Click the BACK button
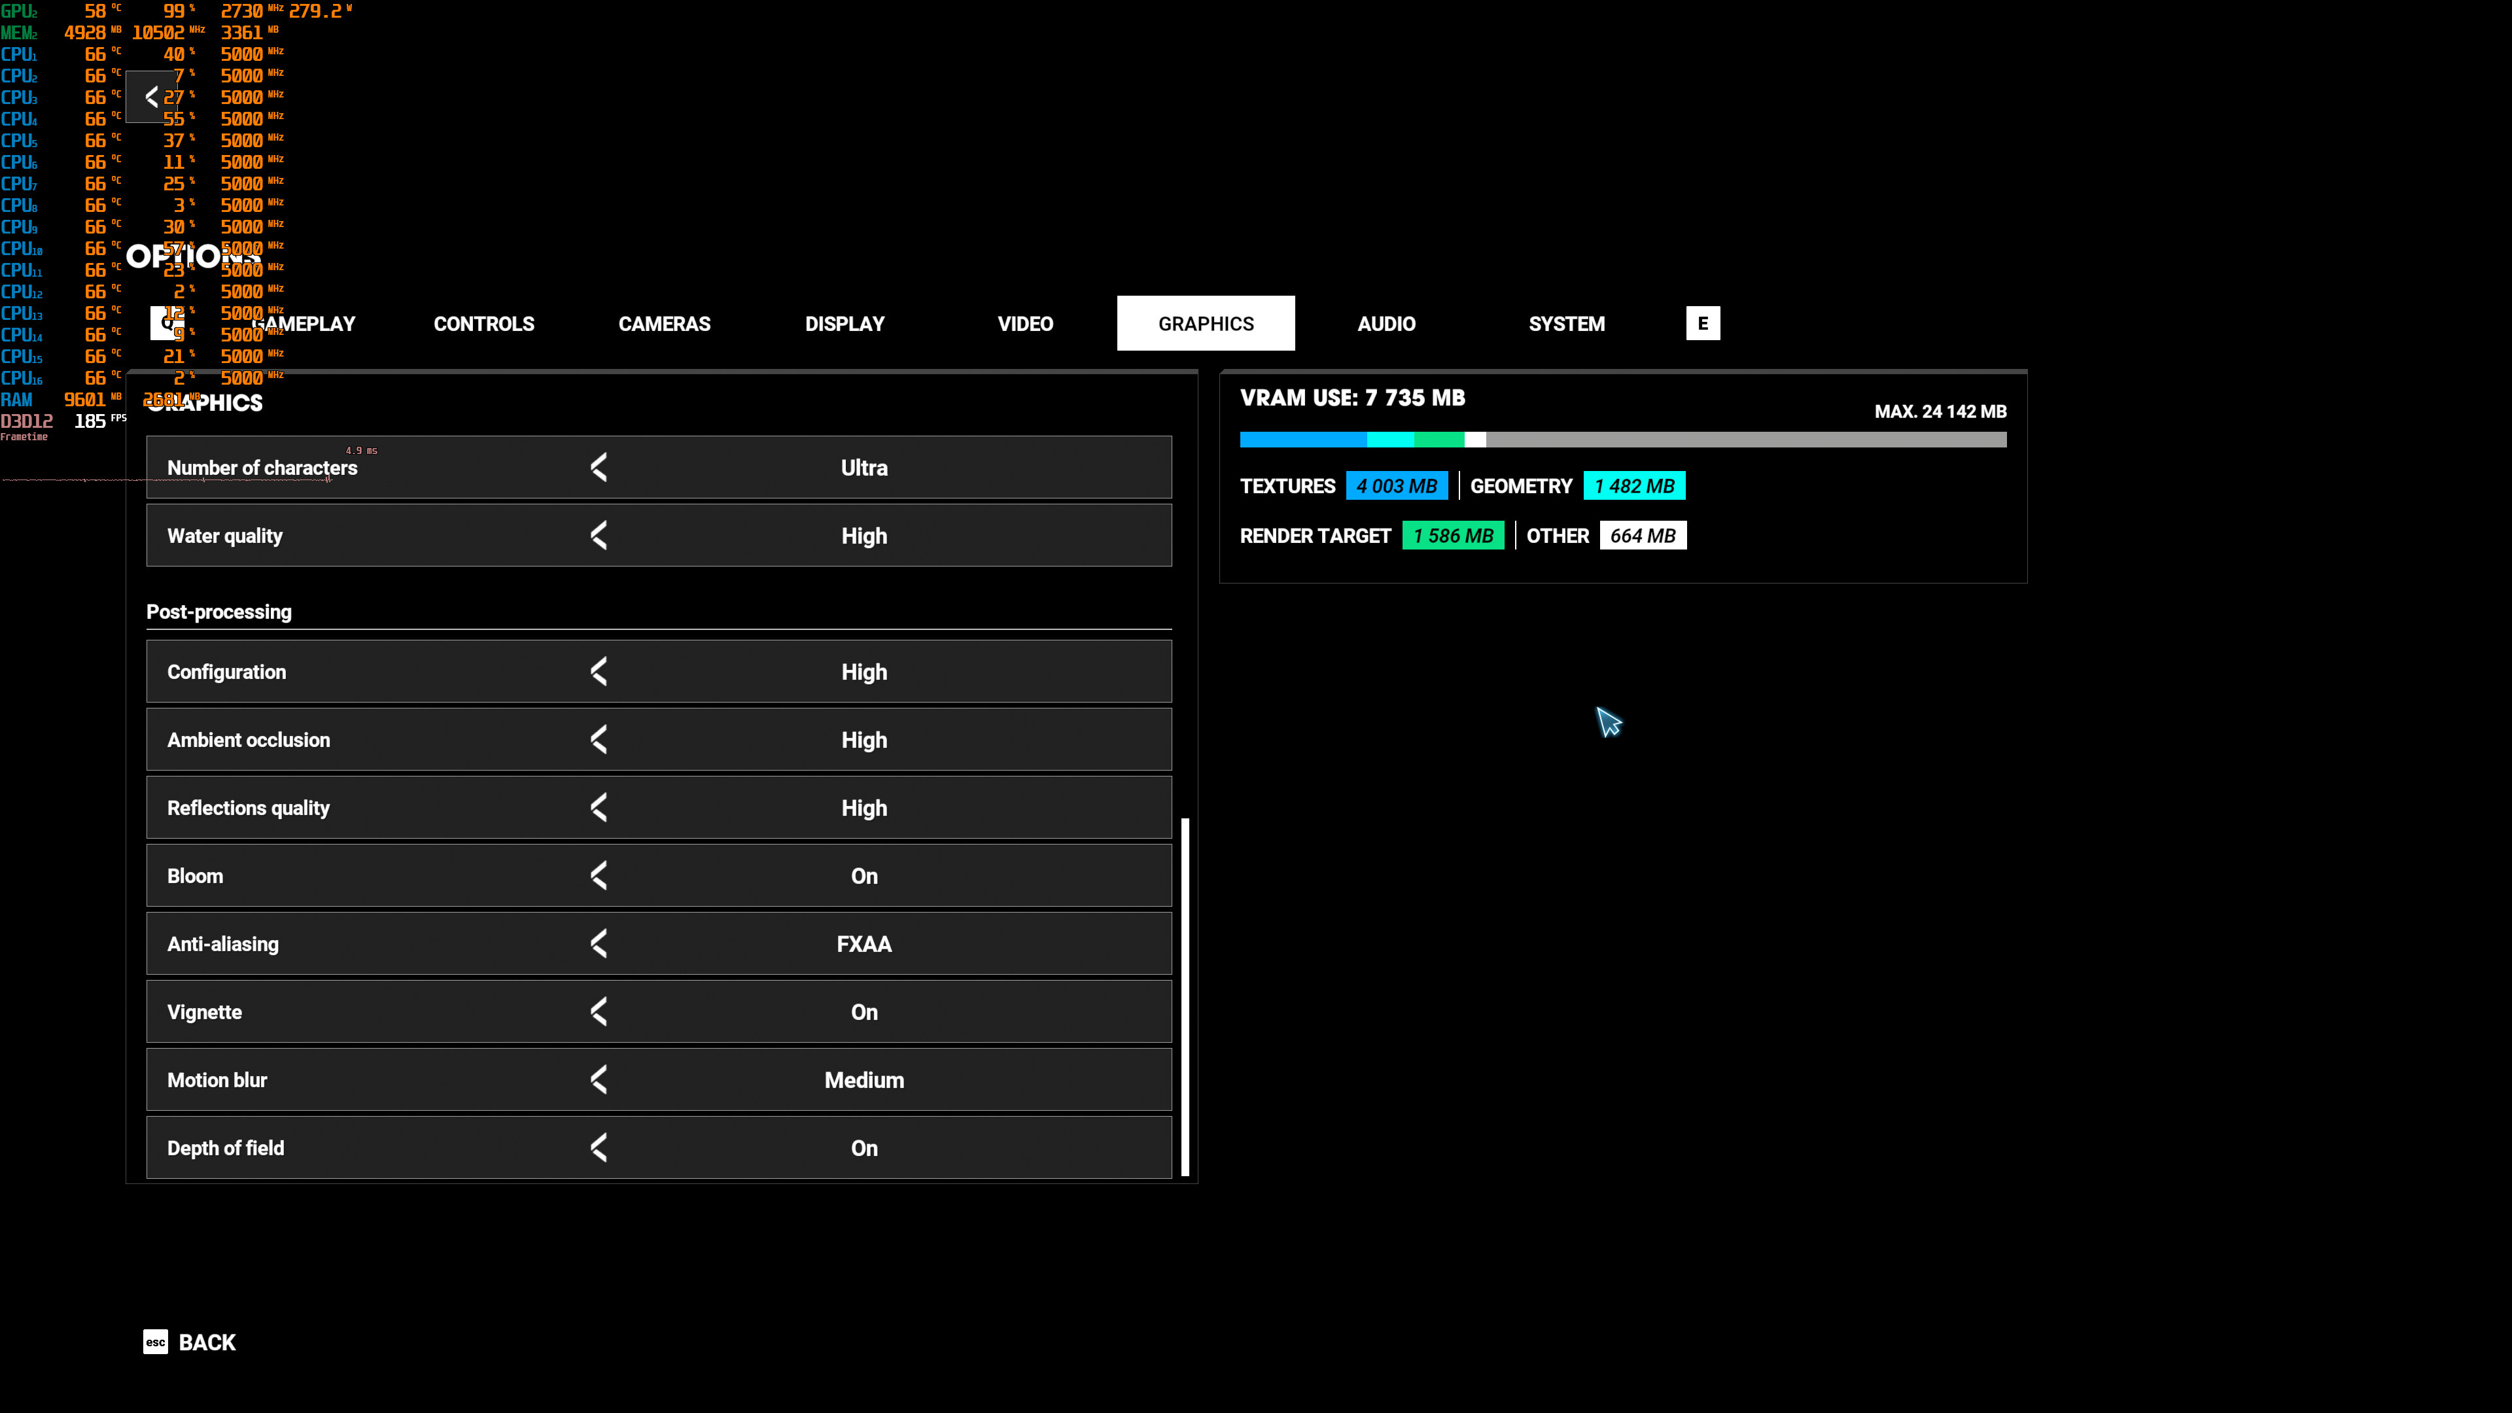Screen dimensions: 2512x1413 click(x=207, y=1342)
